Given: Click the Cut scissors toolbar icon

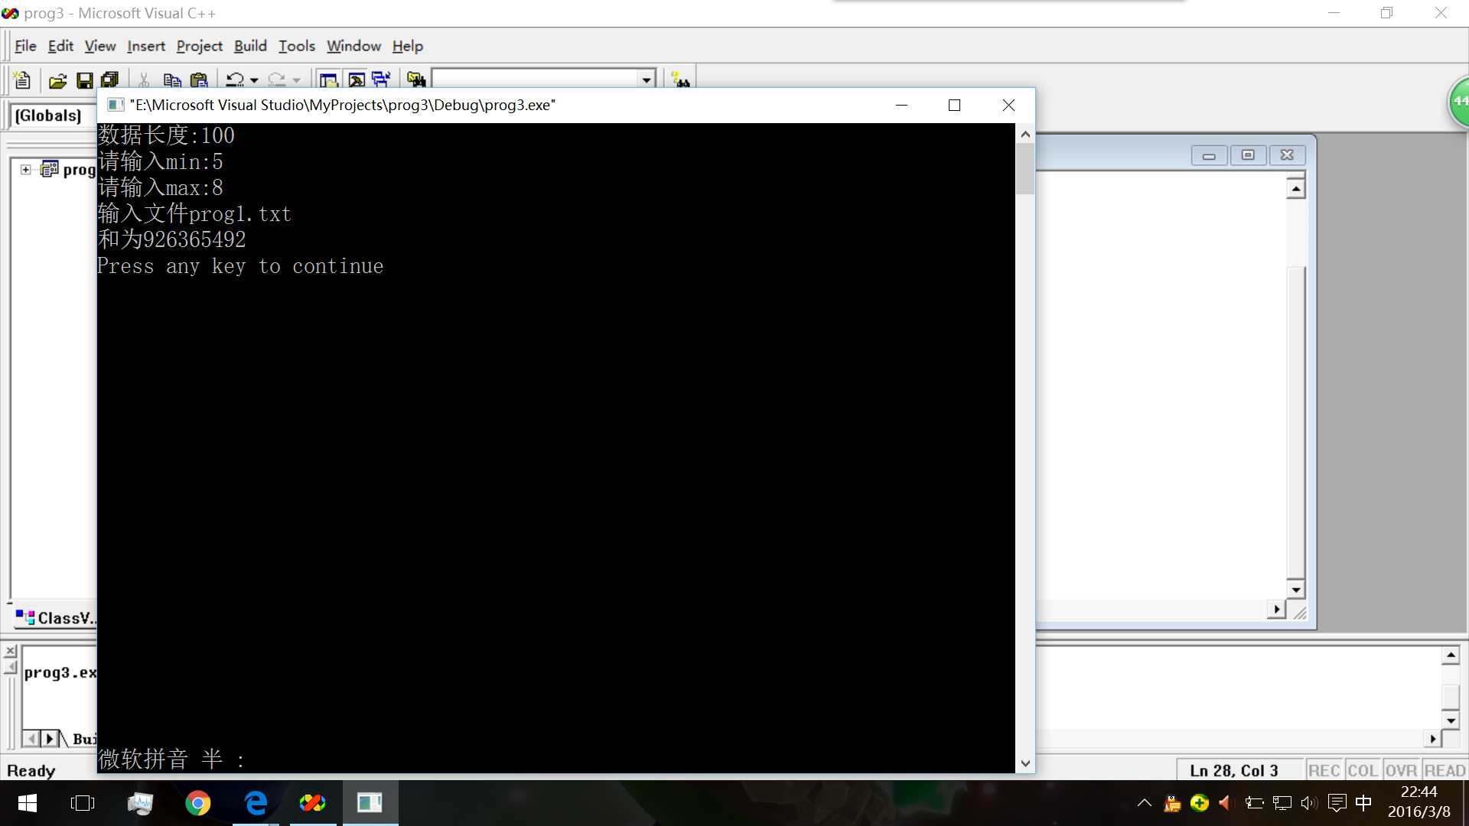Looking at the screenshot, I should pos(144,80).
